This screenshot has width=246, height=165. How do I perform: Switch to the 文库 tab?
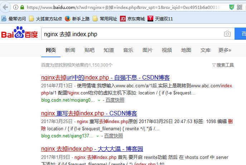tap(206, 50)
